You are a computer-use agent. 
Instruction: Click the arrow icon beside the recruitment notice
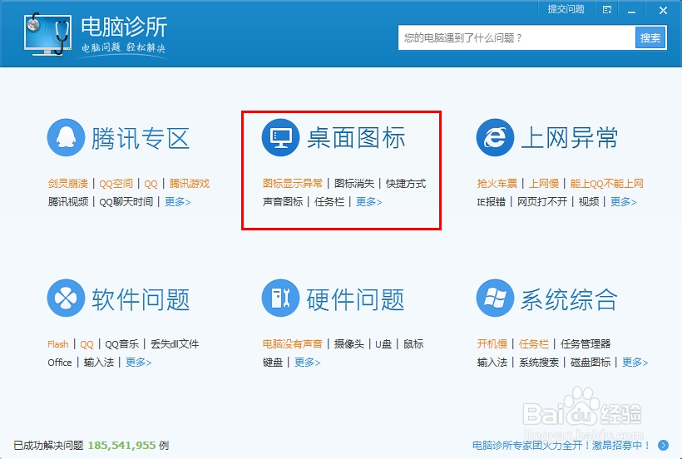pos(664,445)
